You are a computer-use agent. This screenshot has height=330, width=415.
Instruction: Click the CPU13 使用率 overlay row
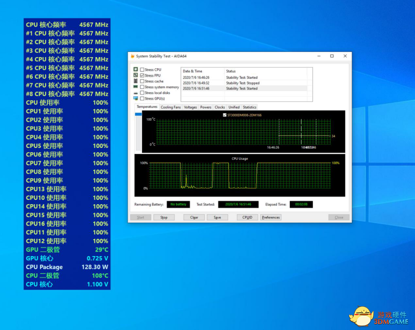click(67, 189)
